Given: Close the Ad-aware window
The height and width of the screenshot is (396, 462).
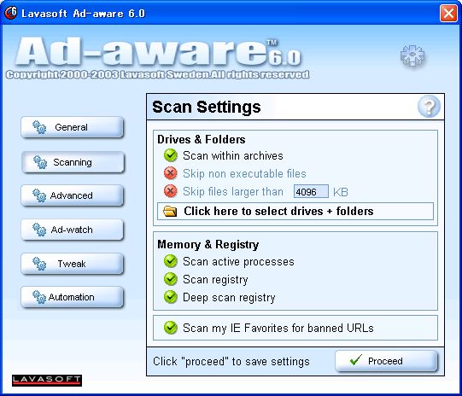Looking at the screenshot, I should click(x=448, y=14).
